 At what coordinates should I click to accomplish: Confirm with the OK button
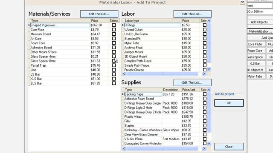coord(229,103)
